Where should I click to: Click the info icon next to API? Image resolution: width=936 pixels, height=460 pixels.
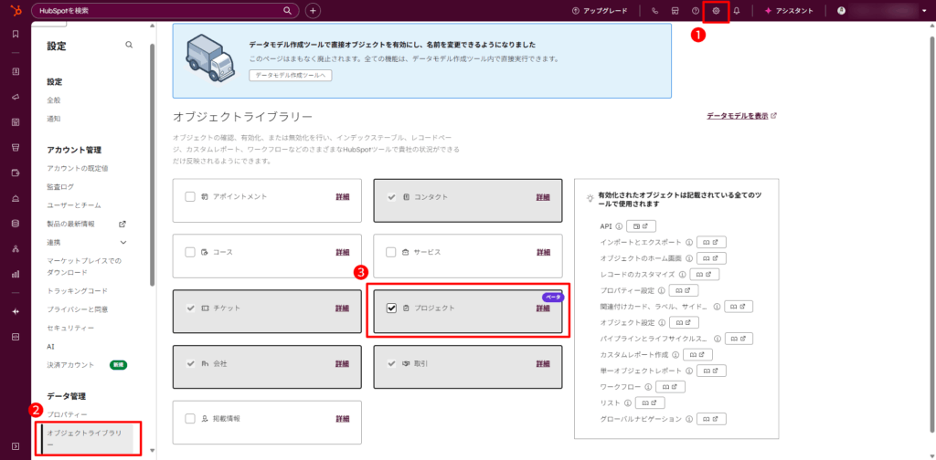click(x=619, y=226)
